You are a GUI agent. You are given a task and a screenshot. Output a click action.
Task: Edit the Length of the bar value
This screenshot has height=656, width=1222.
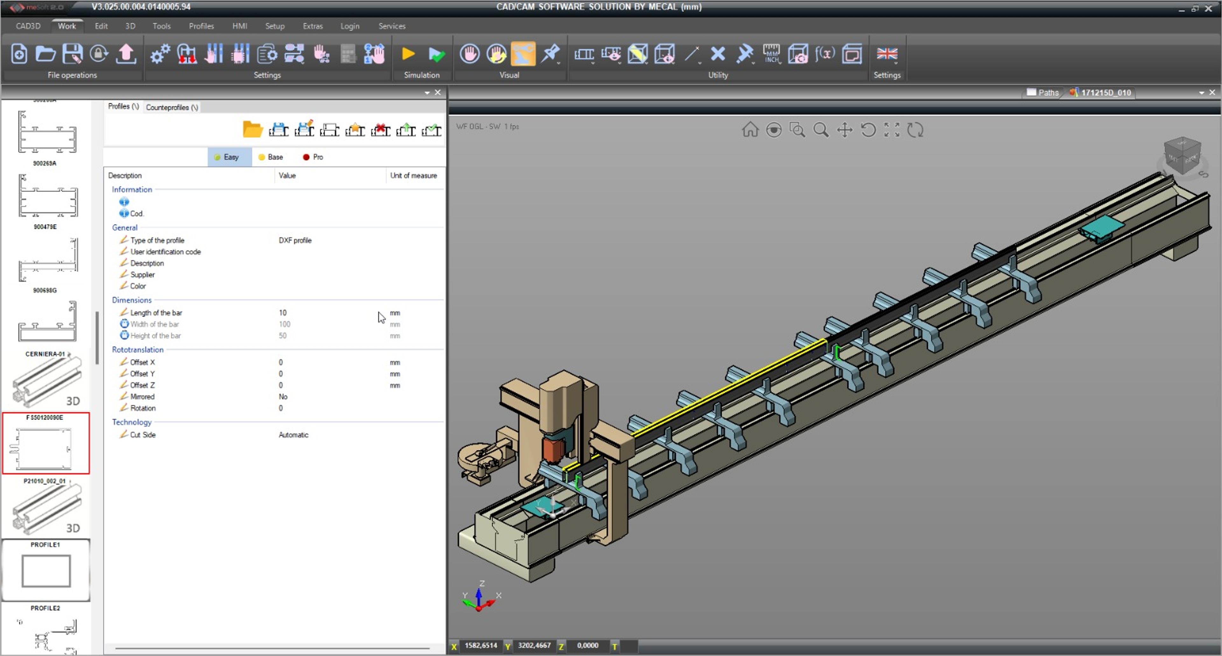point(330,313)
